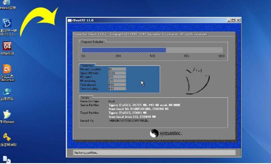Screen dimensions: 271x164
Task: Click the 50% mark under progress bar
Action: tap(153, 56)
